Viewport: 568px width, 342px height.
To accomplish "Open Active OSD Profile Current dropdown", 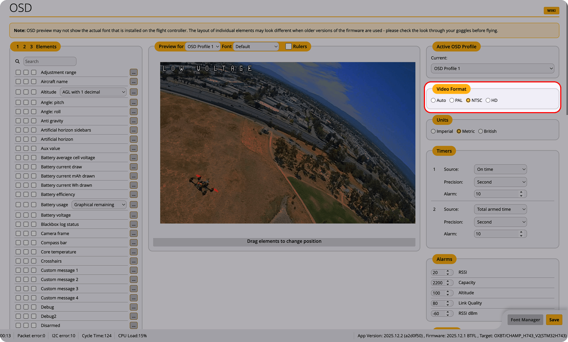I will point(492,69).
